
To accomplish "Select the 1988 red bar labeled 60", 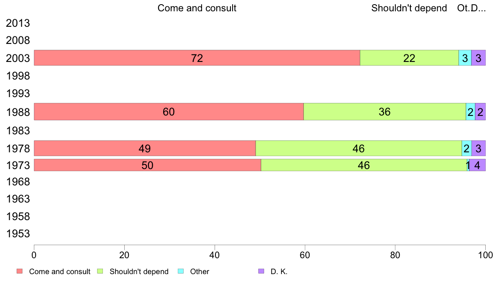I will coord(169,112).
